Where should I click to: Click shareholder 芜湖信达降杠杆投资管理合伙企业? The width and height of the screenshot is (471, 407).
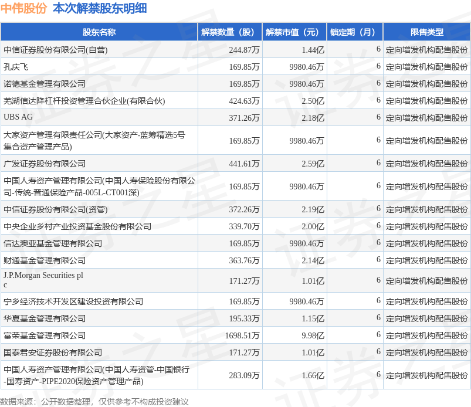(x=84, y=101)
